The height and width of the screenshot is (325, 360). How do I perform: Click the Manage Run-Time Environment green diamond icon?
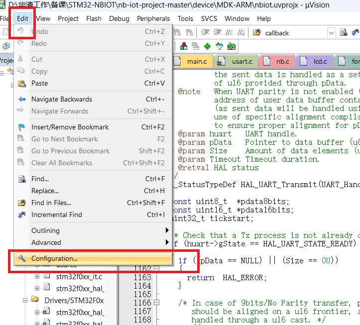(207, 46)
